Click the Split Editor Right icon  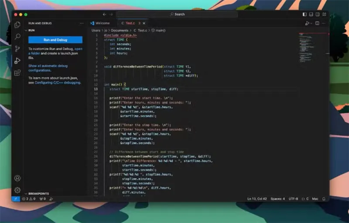click(x=317, y=23)
